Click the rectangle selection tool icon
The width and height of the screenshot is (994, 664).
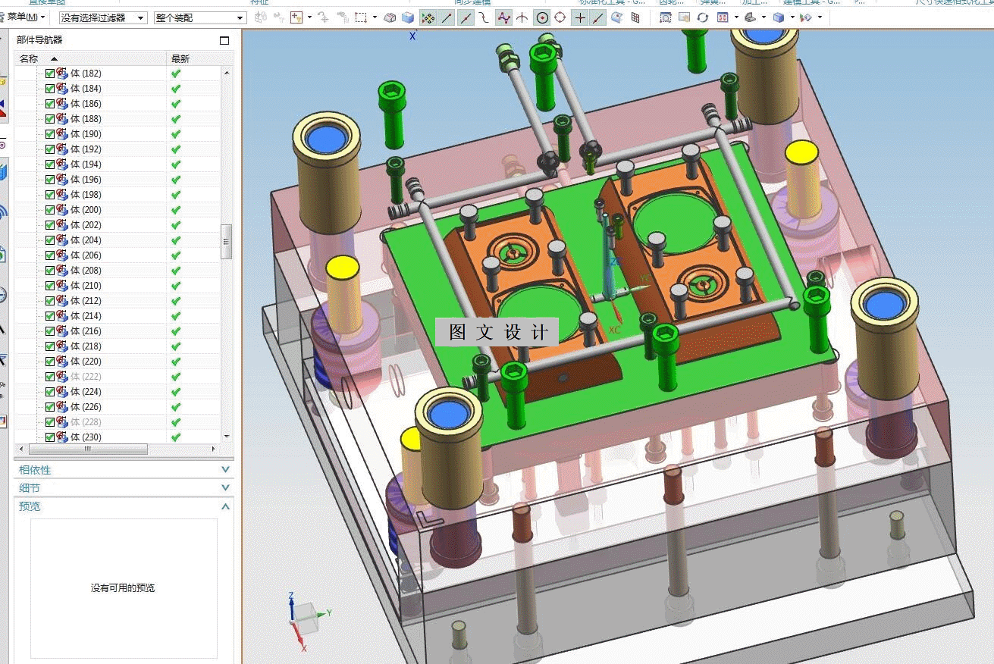[362, 17]
